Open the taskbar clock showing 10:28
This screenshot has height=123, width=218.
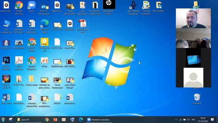click(x=203, y=120)
